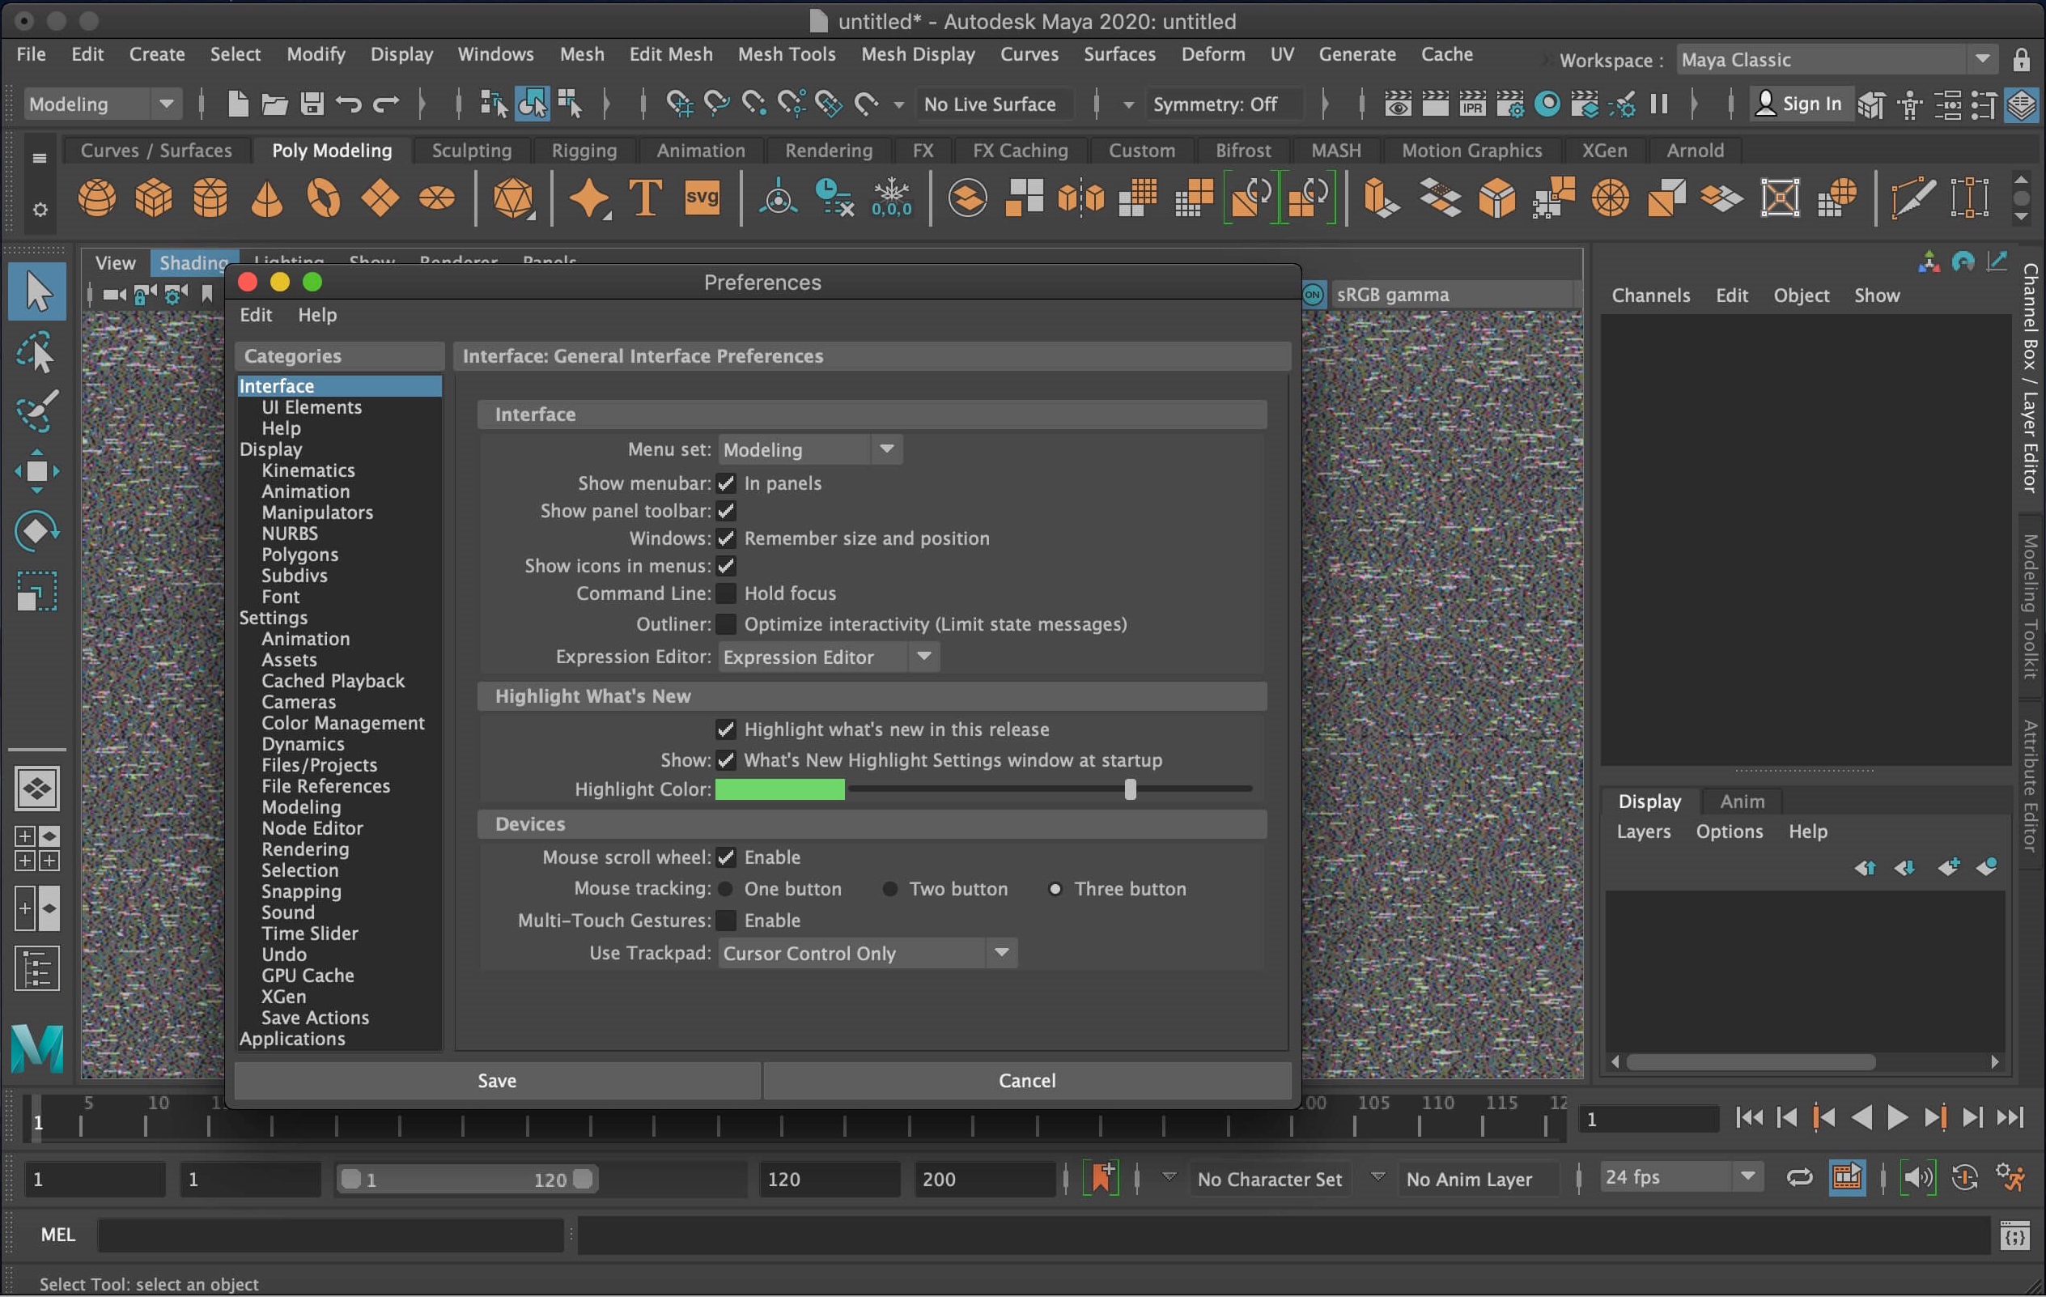Play the animation forwards

point(1897,1116)
